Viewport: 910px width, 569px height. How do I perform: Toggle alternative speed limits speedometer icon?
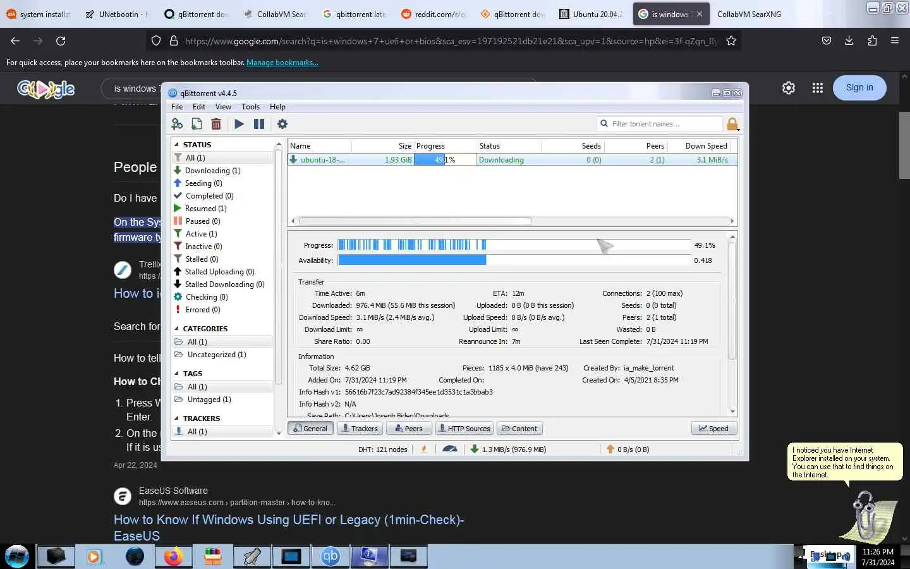point(450,450)
